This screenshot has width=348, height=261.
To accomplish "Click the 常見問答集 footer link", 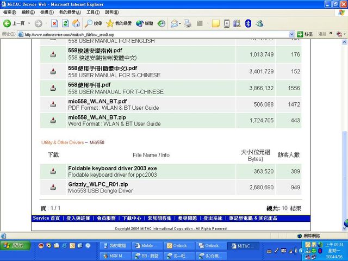I will point(159,218).
